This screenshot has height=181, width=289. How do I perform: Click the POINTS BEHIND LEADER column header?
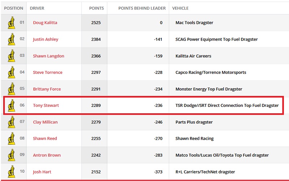(x=142, y=8)
